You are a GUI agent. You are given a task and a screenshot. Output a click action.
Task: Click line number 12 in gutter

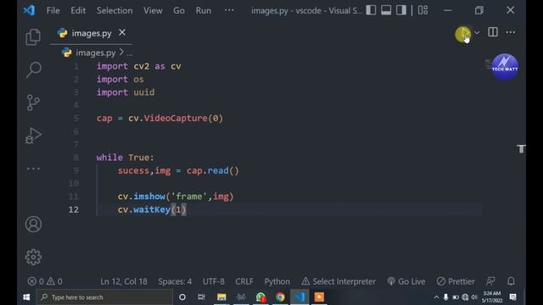(74, 209)
